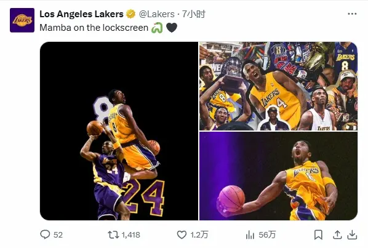Click the 7小时 timestamp
This screenshot has width=368, height=248.
193,14
